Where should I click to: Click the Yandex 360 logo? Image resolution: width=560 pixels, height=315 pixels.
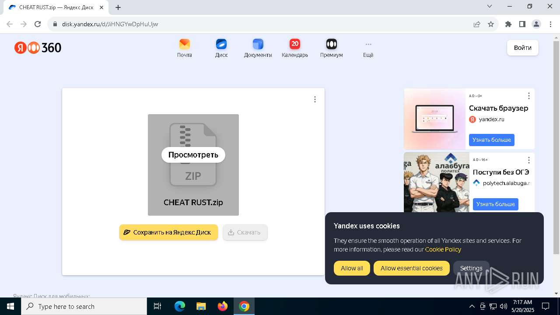click(x=38, y=48)
